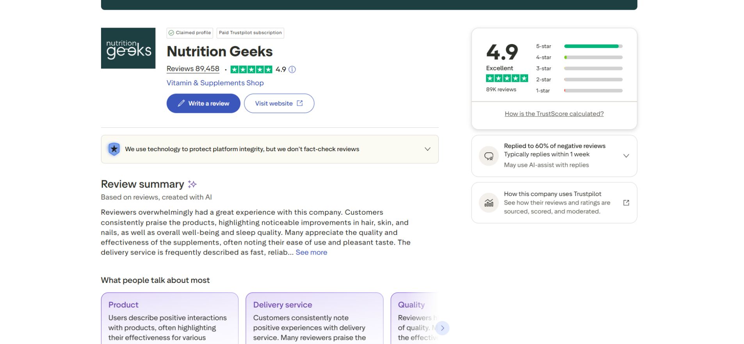Click the pencil icon in Write a review
The image size is (744, 344).
coord(181,103)
